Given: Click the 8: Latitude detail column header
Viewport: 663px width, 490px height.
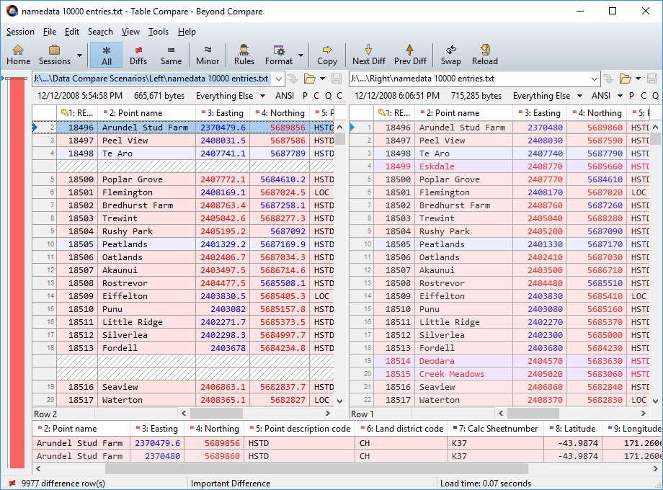Looking at the screenshot, I should 573,429.
